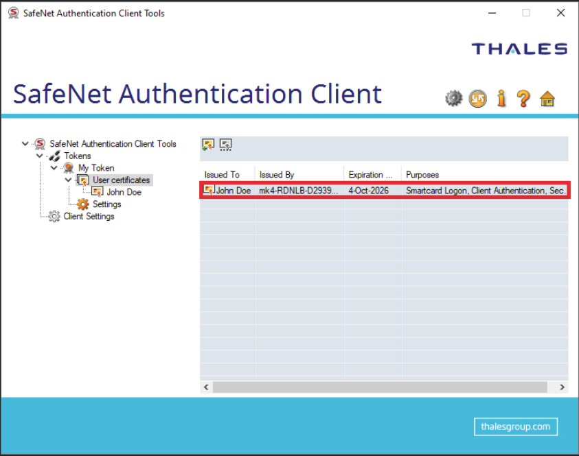The image size is (579, 456).
Task: Open the question mark Help icon
Action: [523, 99]
